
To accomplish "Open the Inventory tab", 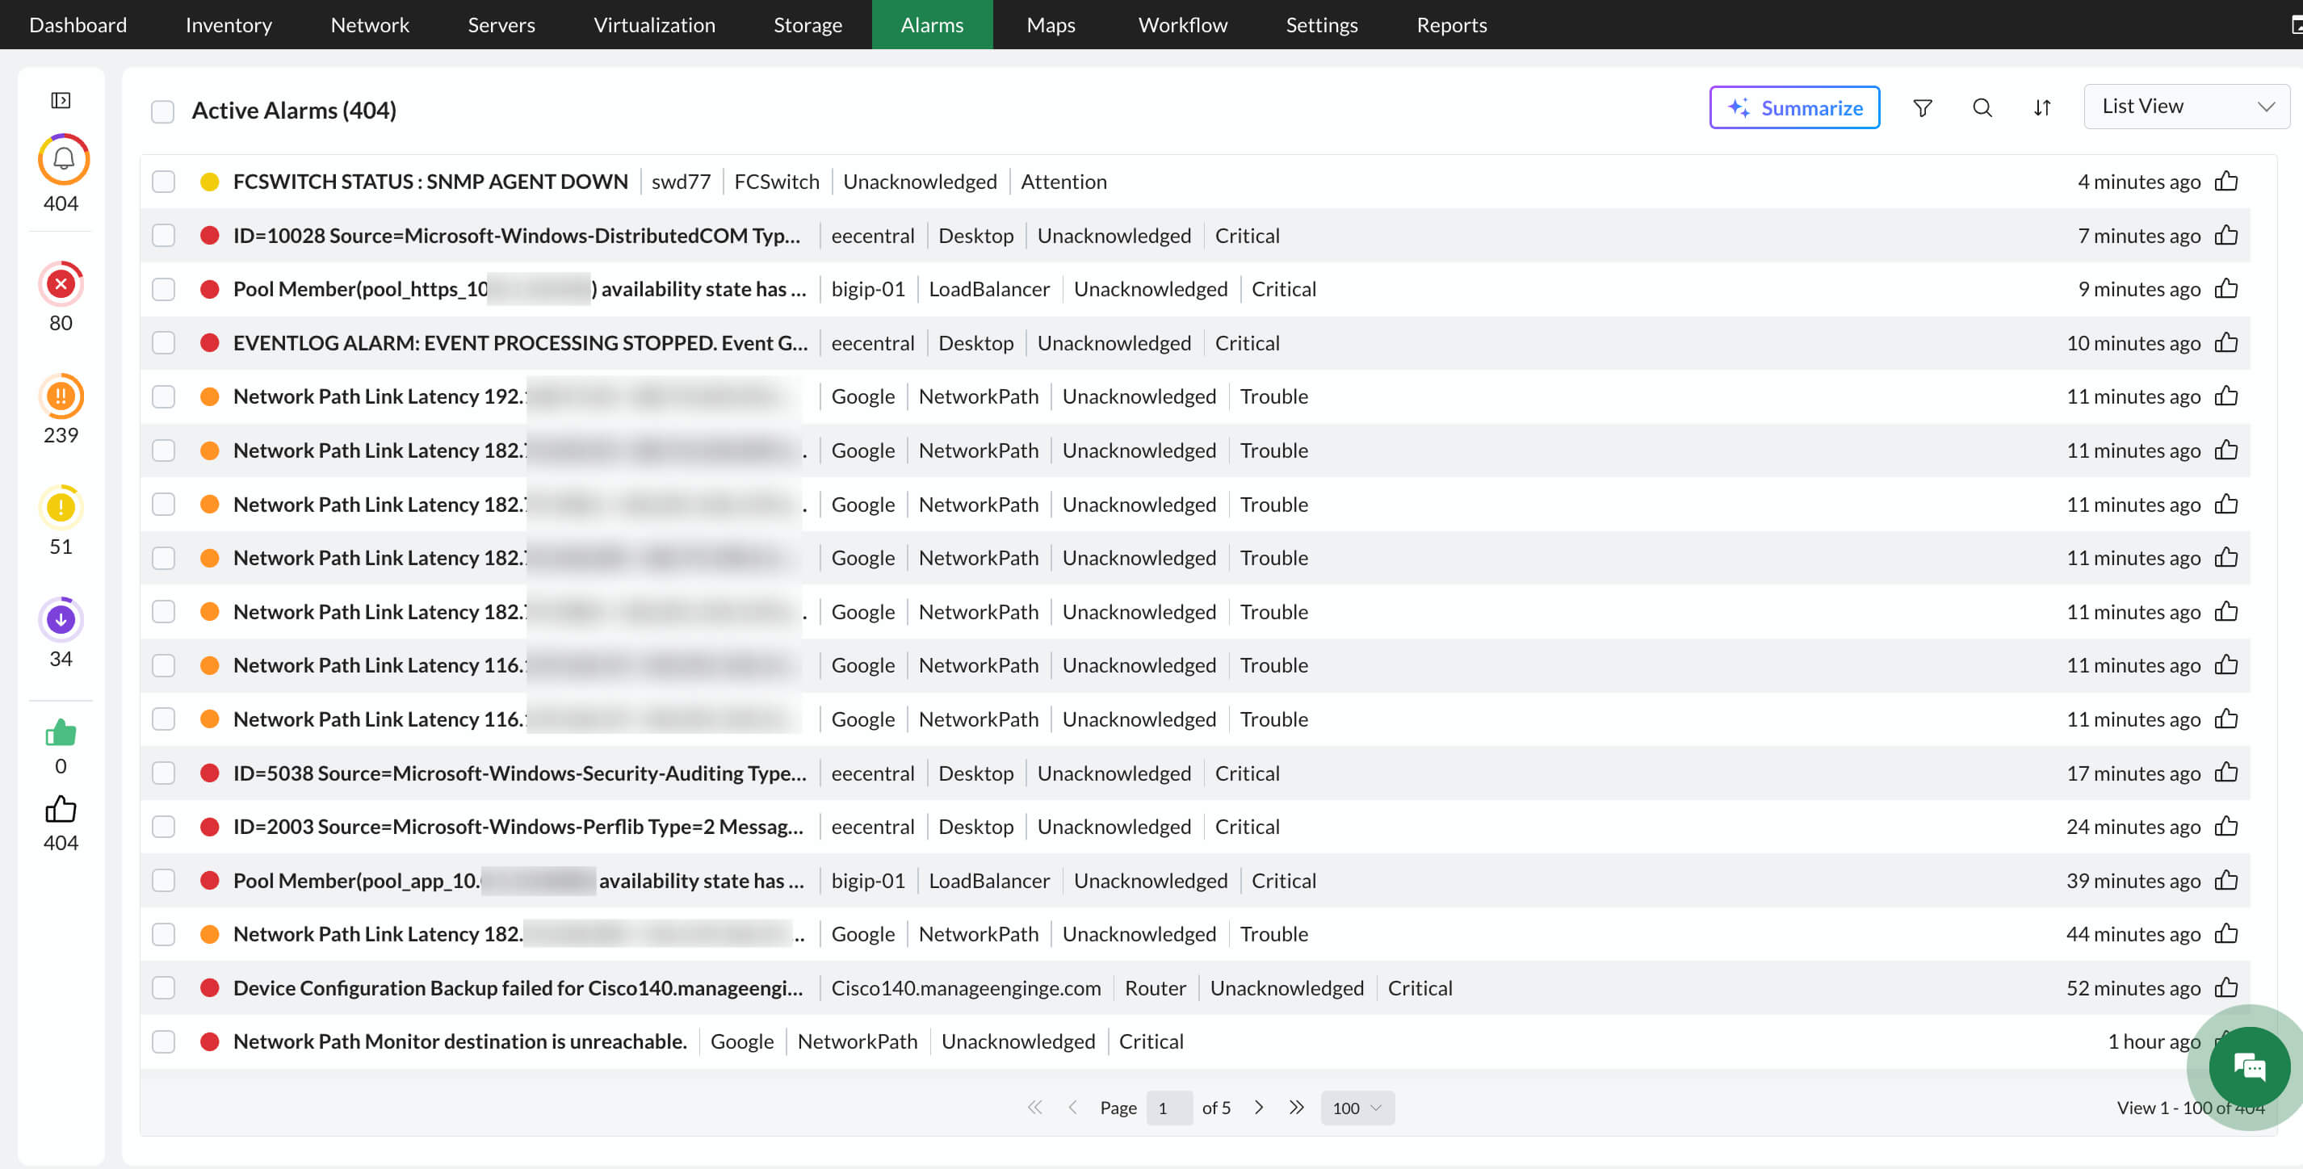I will 229,24.
